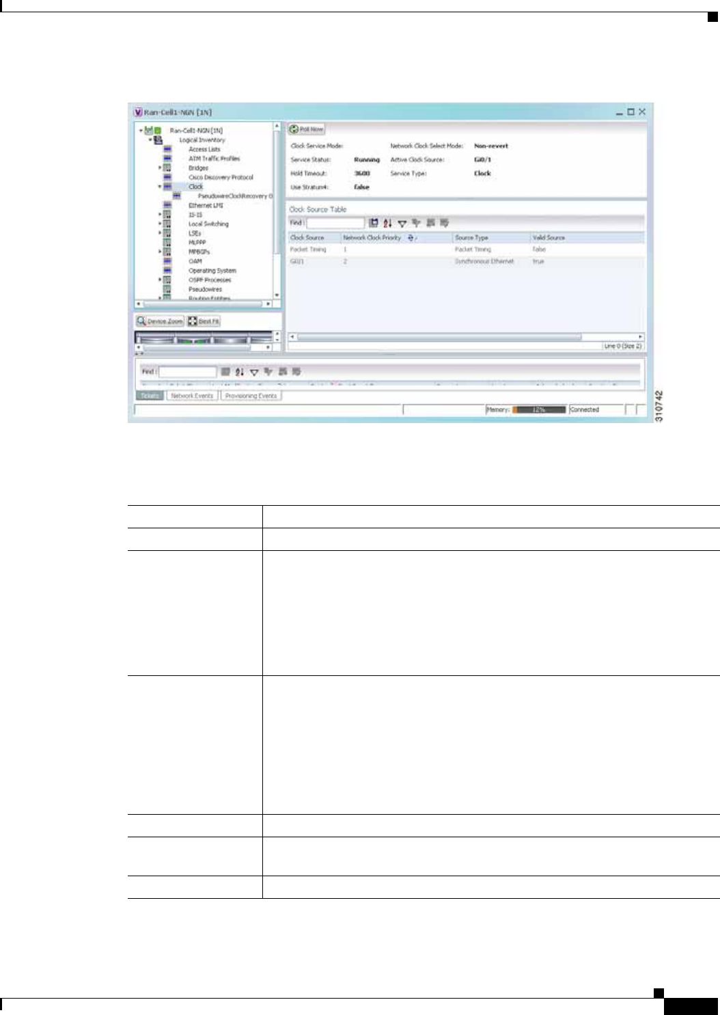The image size is (720, 1015).
Task: Collapse the Logical Inventory node
Action: [x=150, y=139]
